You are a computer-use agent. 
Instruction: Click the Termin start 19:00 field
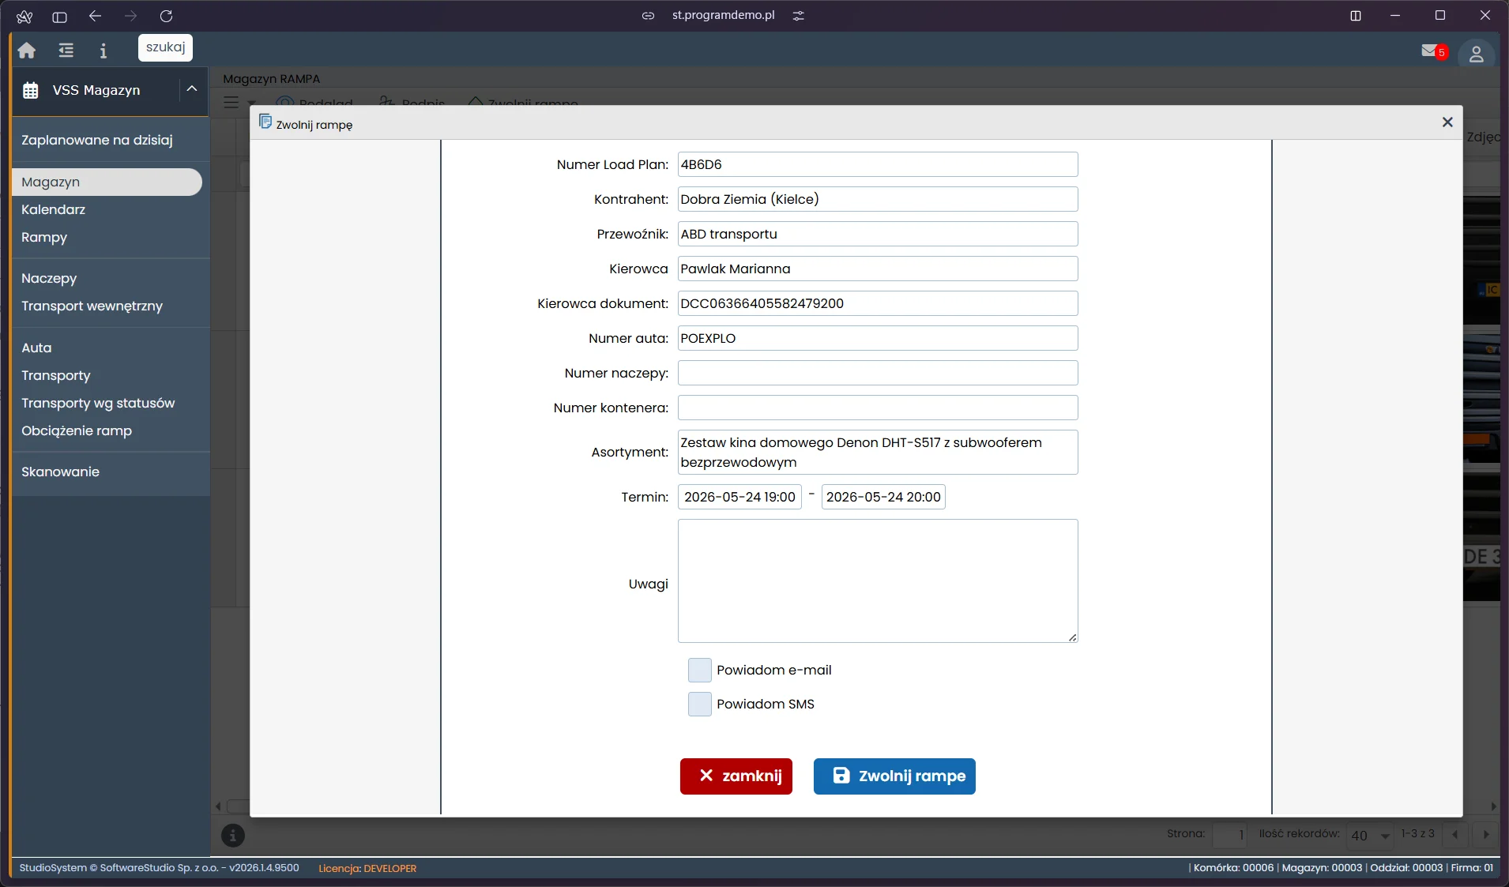(739, 497)
